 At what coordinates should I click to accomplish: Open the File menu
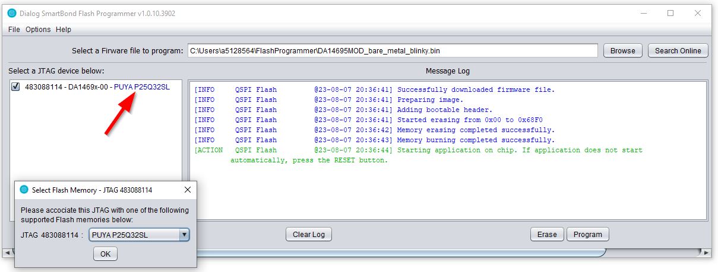14,29
